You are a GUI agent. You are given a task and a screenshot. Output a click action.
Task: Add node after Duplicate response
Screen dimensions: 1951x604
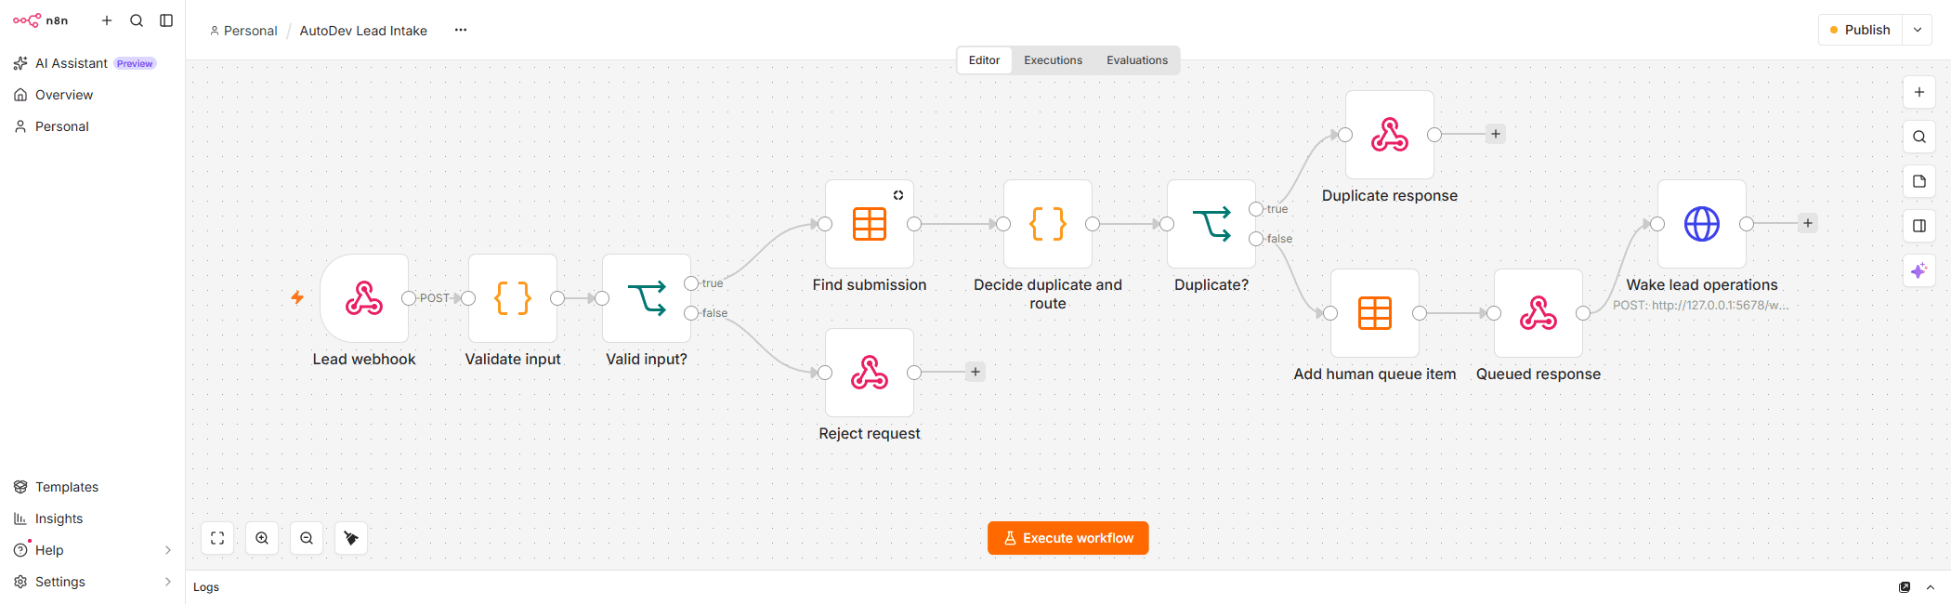1496,134
